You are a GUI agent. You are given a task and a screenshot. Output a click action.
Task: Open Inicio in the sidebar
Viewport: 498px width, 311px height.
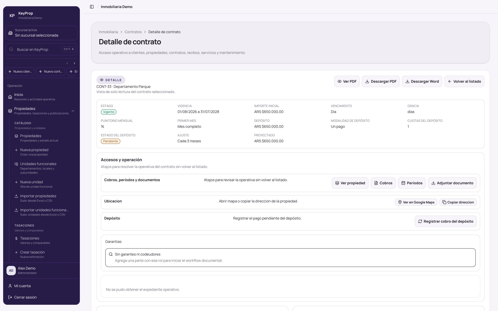[x=41, y=97]
